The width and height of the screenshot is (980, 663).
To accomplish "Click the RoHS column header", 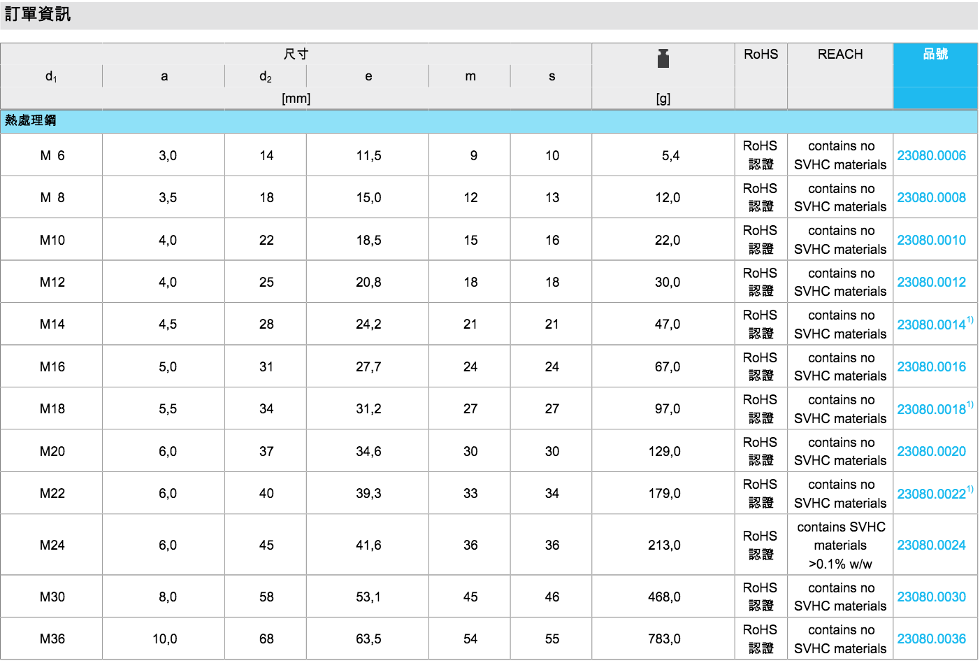I will coord(761,55).
